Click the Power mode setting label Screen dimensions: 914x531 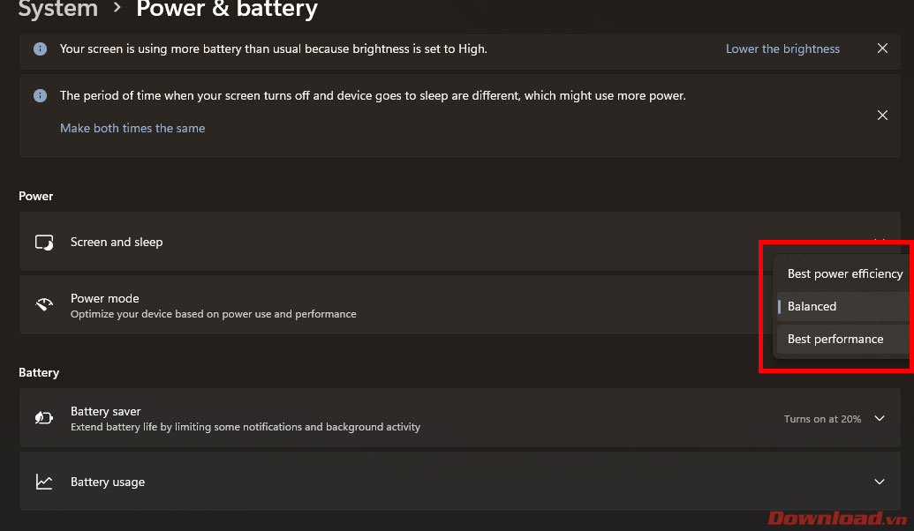point(105,299)
